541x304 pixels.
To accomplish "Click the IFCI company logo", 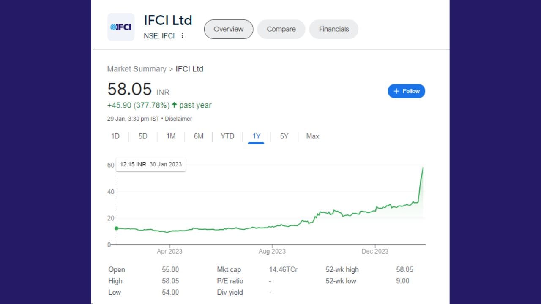I will click(x=121, y=27).
